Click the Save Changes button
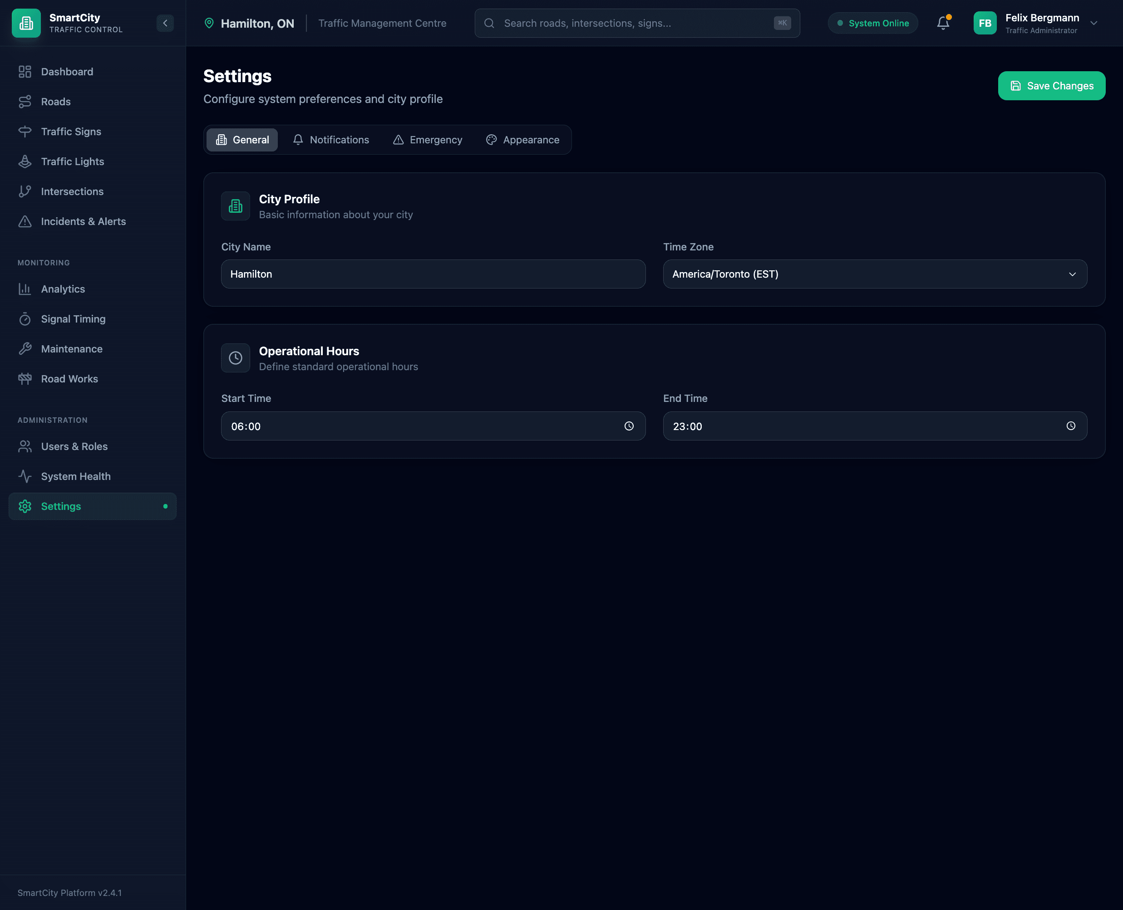Viewport: 1123px width, 910px height. tap(1051, 86)
